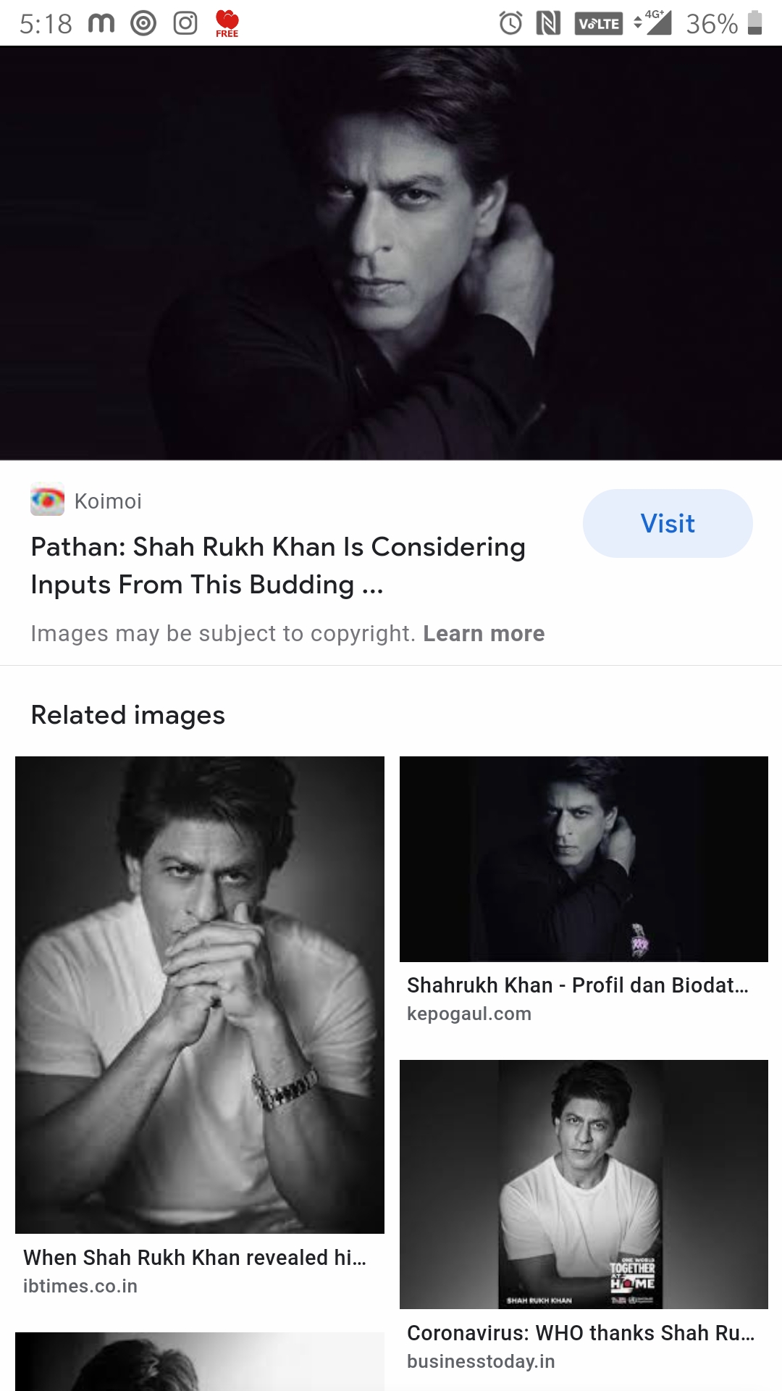Image resolution: width=782 pixels, height=1391 pixels.
Task: Tap the "Shahrukh Khan - Profil dan Biodat…" caption
Action: coord(578,985)
